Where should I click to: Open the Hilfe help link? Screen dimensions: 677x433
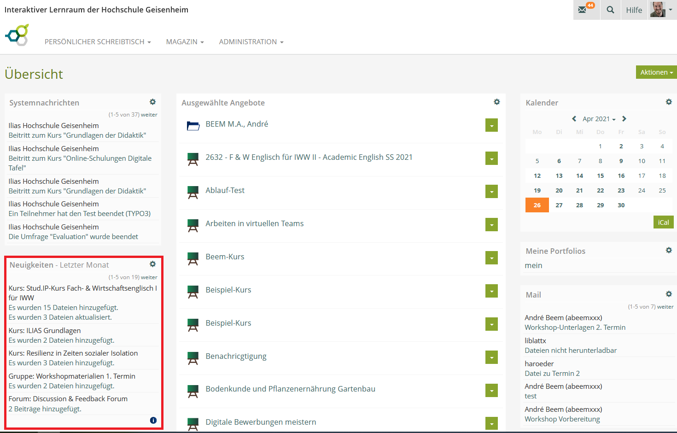pos(634,10)
